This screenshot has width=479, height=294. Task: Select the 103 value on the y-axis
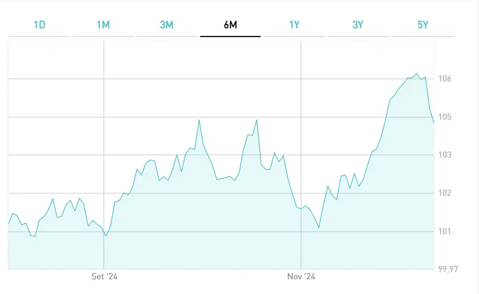pos(445,155)
